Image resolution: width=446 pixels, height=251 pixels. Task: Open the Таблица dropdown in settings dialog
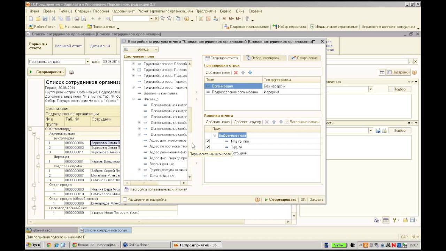click(x=141, y=50)
